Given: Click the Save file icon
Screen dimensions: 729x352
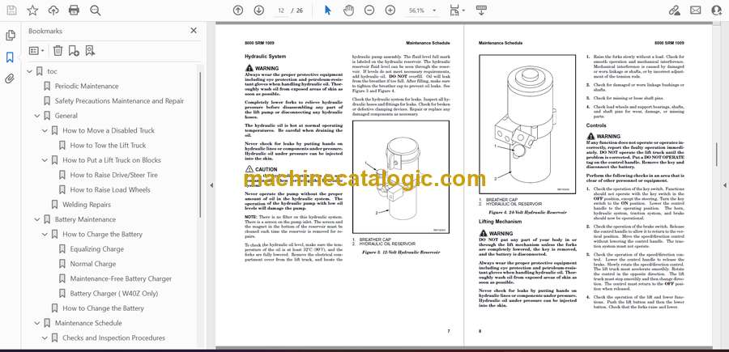Looking at the screenshot, I should [x=11, y=11].
